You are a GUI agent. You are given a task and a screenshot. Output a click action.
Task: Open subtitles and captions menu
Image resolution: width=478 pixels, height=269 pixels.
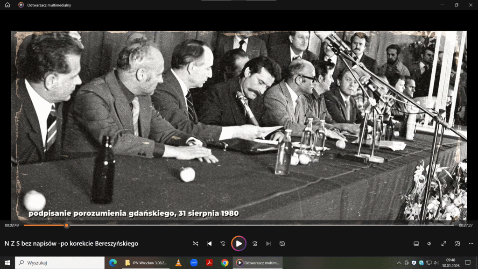point(416,244)
